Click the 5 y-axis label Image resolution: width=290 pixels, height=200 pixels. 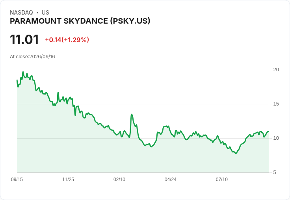coord(275,172)
